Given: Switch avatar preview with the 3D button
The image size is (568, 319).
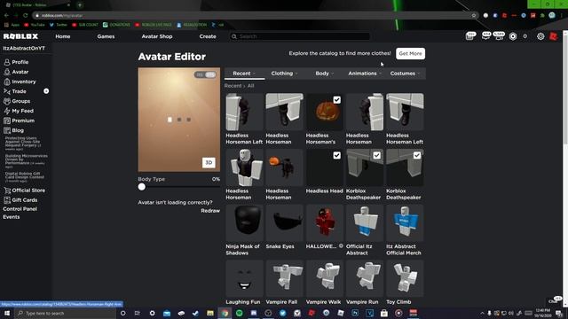Looking at the screenshot, I should point(209,163).
